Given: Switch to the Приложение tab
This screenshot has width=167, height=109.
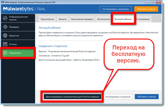Looking at the screenshot, I should pos(47,19).
